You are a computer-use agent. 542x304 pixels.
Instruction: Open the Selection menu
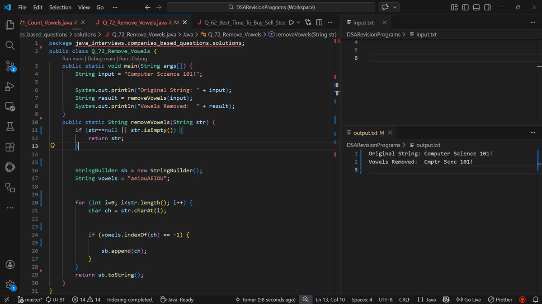60,7
